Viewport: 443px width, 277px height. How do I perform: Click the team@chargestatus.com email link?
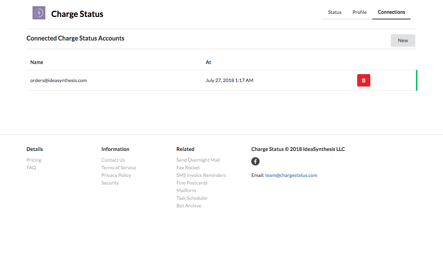(x=291, y=175)
